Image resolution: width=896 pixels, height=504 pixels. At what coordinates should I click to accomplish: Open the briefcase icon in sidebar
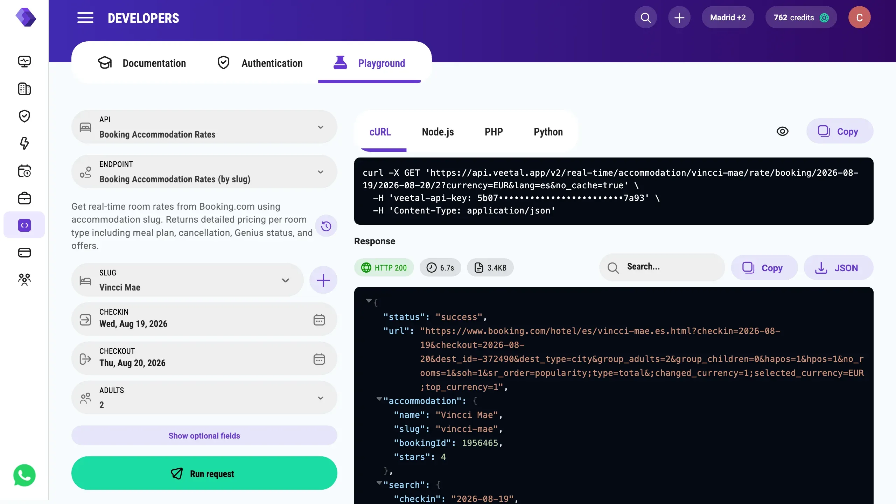click(x=24, y=198)
